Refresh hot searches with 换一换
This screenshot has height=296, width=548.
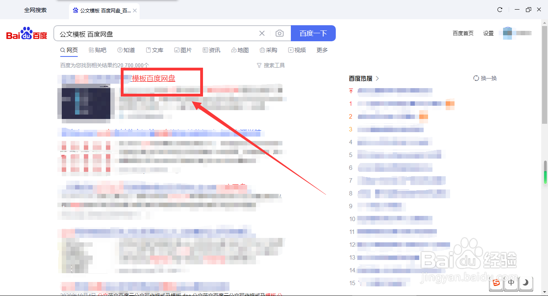pyautogui.click(x=485, y=78)
